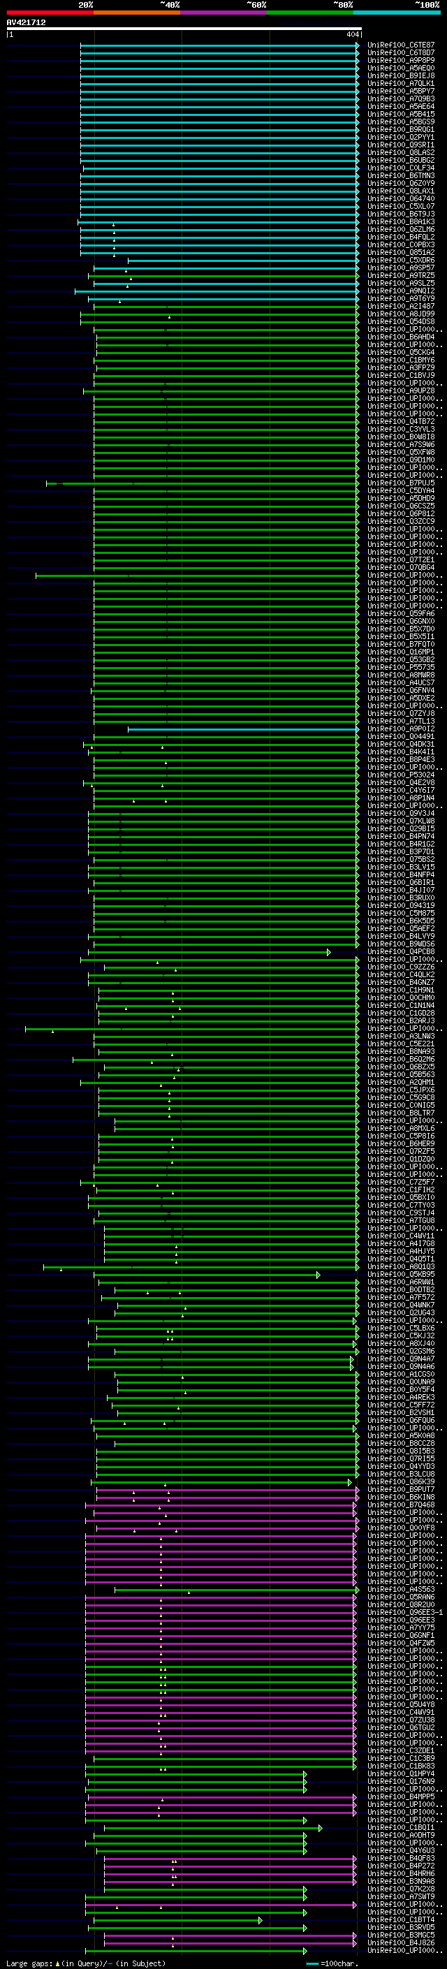This screenshot has width=447, height=1969.
Task: Click hit name UniRef100_Q176N9
Action: [x=401, y=1781]
